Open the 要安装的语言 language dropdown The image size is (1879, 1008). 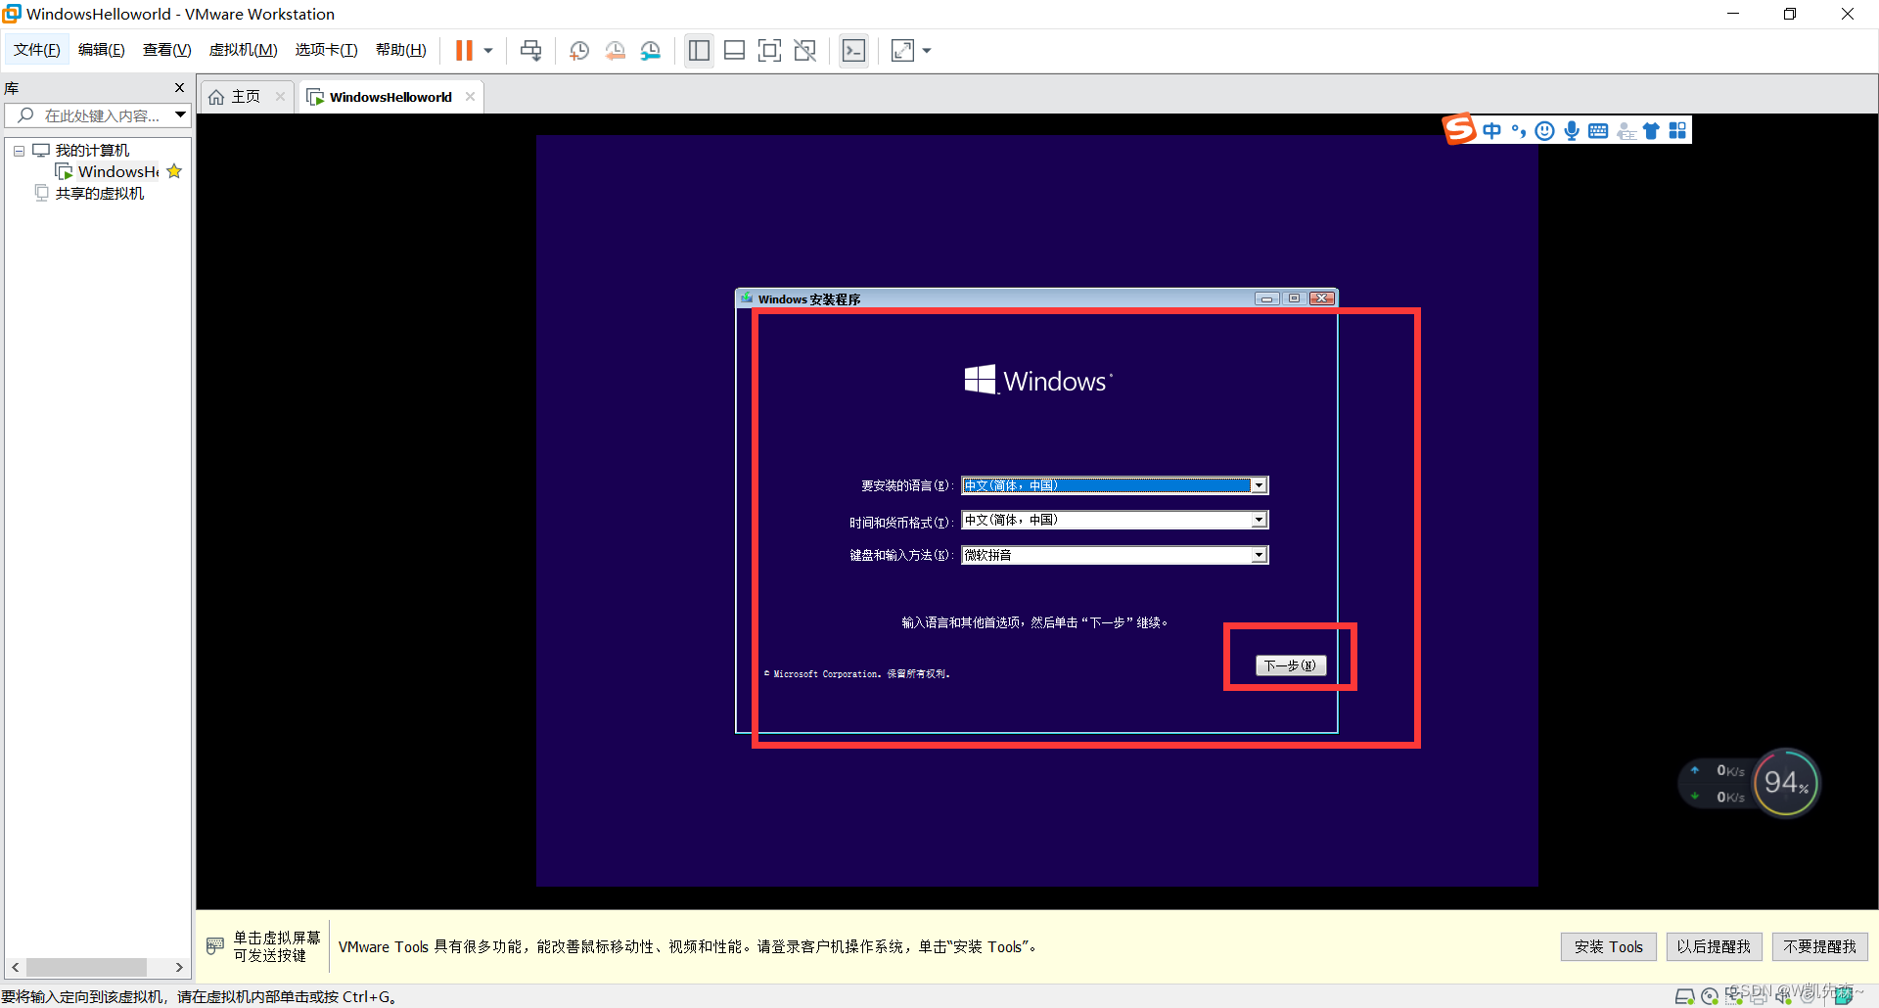tap(1115, 485)
